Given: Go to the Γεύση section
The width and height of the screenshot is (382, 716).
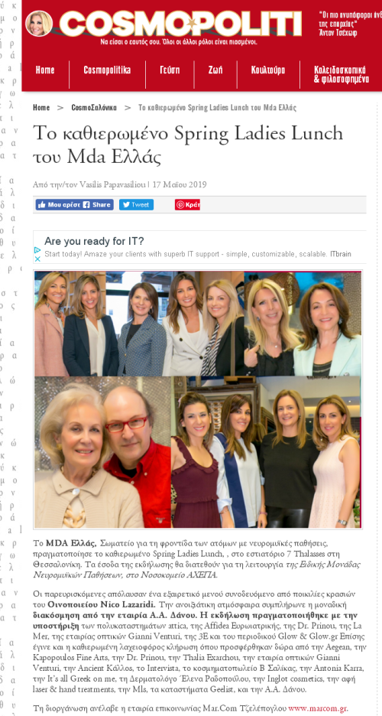Looking at the screenshot, I should pyautogui.click(x=170, y=70).
